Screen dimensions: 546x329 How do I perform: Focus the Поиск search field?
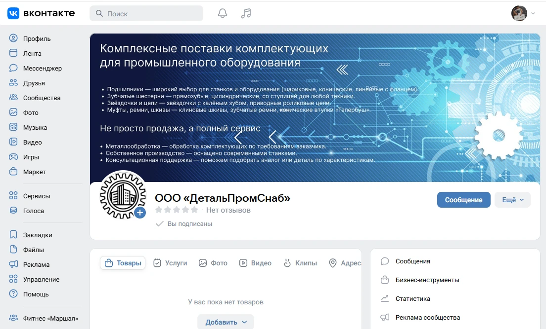coord(146,13)
